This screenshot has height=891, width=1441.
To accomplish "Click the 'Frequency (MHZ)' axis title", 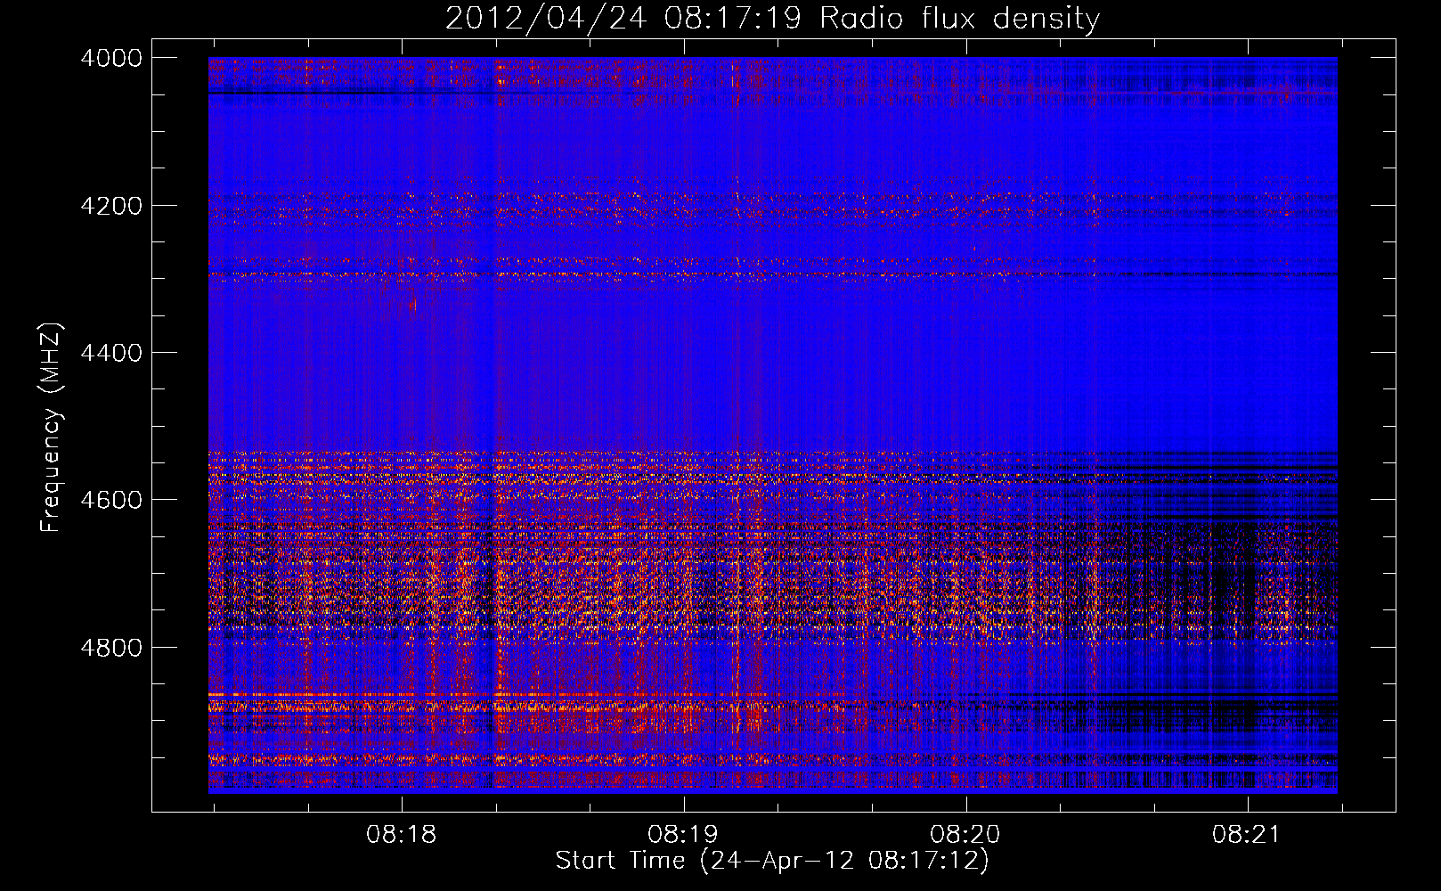I will (52, 428).
